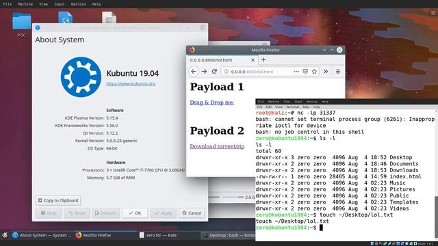Expand Firefox toolbar overflow chevrons

click(x=326, y=71)
